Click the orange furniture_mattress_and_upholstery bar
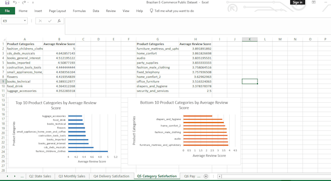The width and height of the screenshot is (331, 181). pyautogui.click(x=206, y=145)
